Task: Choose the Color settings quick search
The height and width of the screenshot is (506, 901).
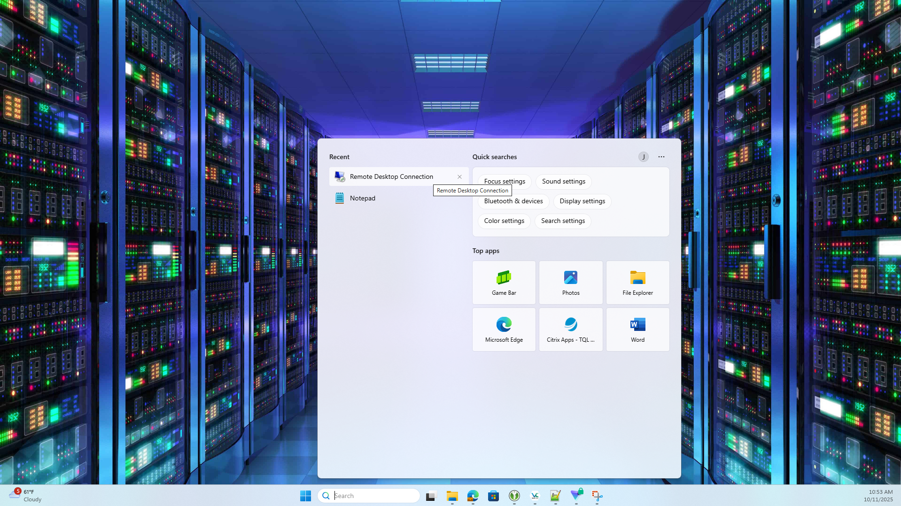Action: 504,221
